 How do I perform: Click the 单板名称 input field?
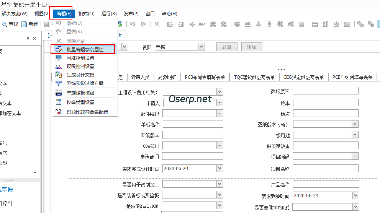point(193,124)
